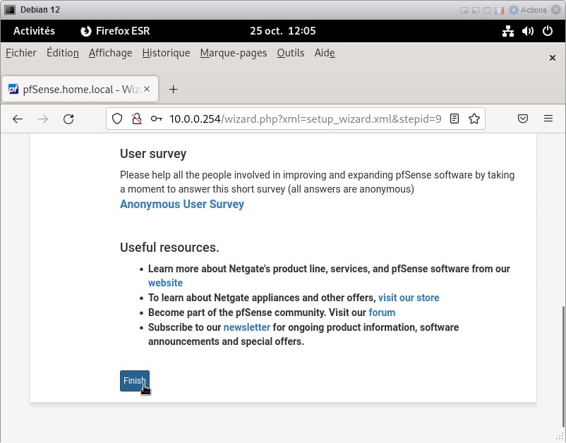Open the Outils menu
The height and width of the screenshot is (443, 566).
291,53
